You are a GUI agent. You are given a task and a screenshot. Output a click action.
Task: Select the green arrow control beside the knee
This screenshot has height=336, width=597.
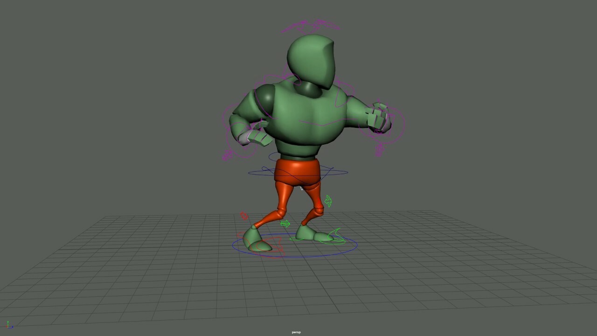pyautogui.click(x=328, y=201)
